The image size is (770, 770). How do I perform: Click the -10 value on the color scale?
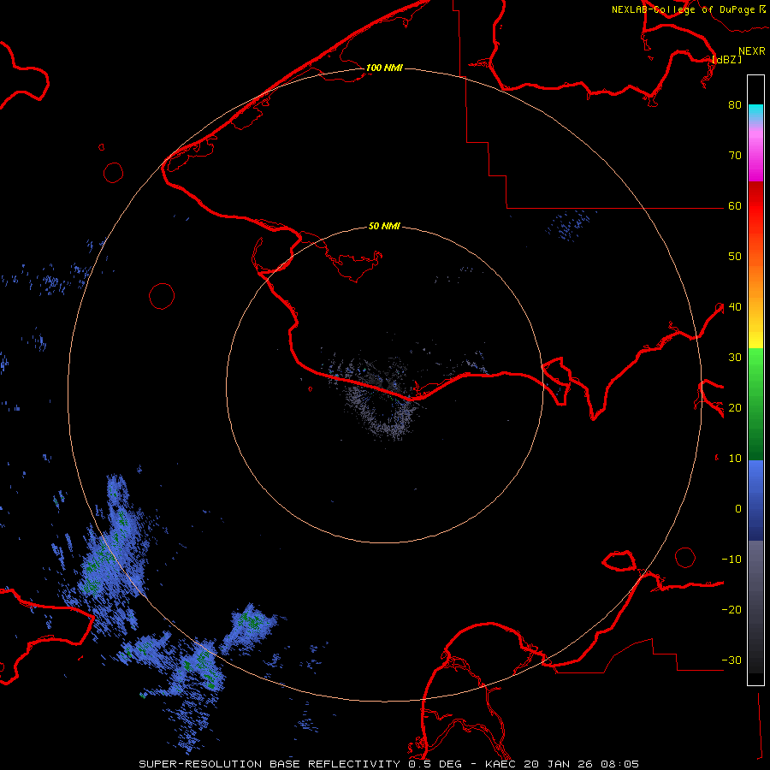pos(731,560)
